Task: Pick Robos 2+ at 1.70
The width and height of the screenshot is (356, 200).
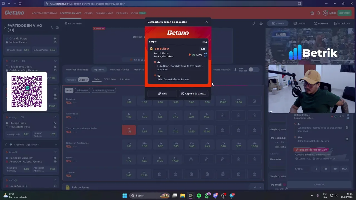Action: click(x=129, y=159)
